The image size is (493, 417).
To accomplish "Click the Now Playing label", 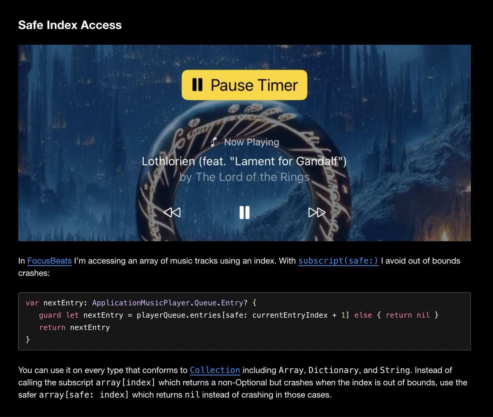I will tap(251, 142).
